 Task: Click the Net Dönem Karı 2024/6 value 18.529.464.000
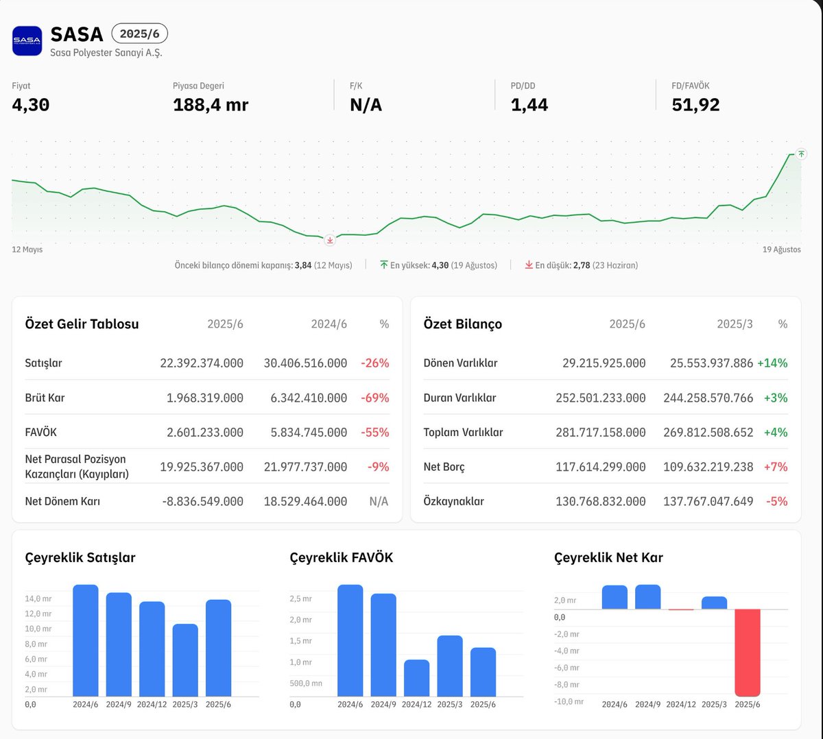pyautogui.click(x=305, y=502)
